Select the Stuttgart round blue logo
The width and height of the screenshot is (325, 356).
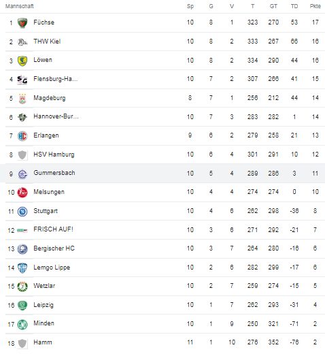pos(22,212)
